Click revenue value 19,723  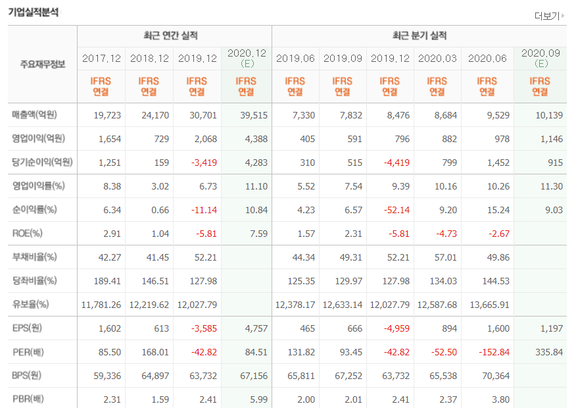pyautogui.click(x=107, y=115)
